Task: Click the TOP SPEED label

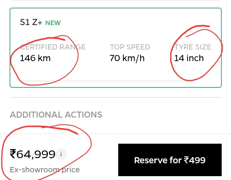Action: coord(130,47)
